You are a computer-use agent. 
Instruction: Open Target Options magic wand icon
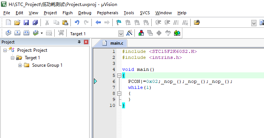point(129,33)
